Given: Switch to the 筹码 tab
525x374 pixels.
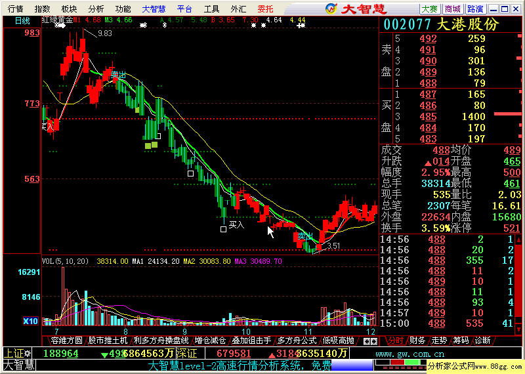Looking at the screenshot, I should click(461, 341).
